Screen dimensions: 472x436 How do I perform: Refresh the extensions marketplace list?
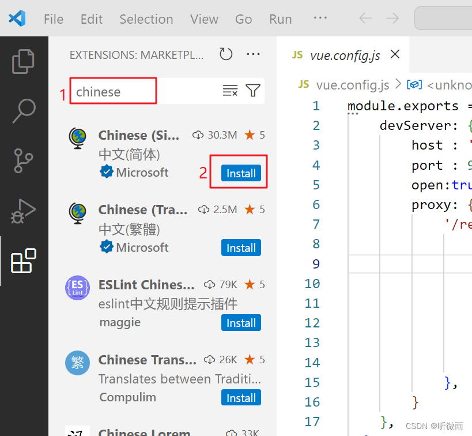click(226, 54)
